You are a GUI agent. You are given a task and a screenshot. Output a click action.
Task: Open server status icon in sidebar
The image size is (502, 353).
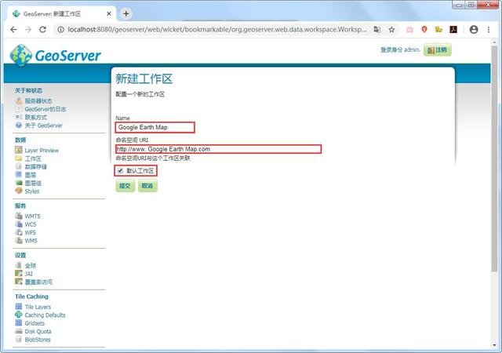[x=19, y=101]
